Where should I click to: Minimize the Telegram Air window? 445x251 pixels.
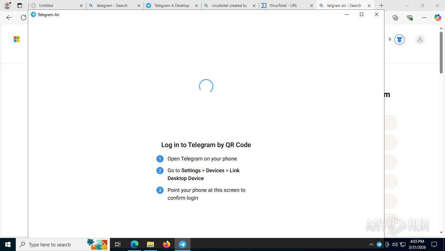[x=347, y=14]
